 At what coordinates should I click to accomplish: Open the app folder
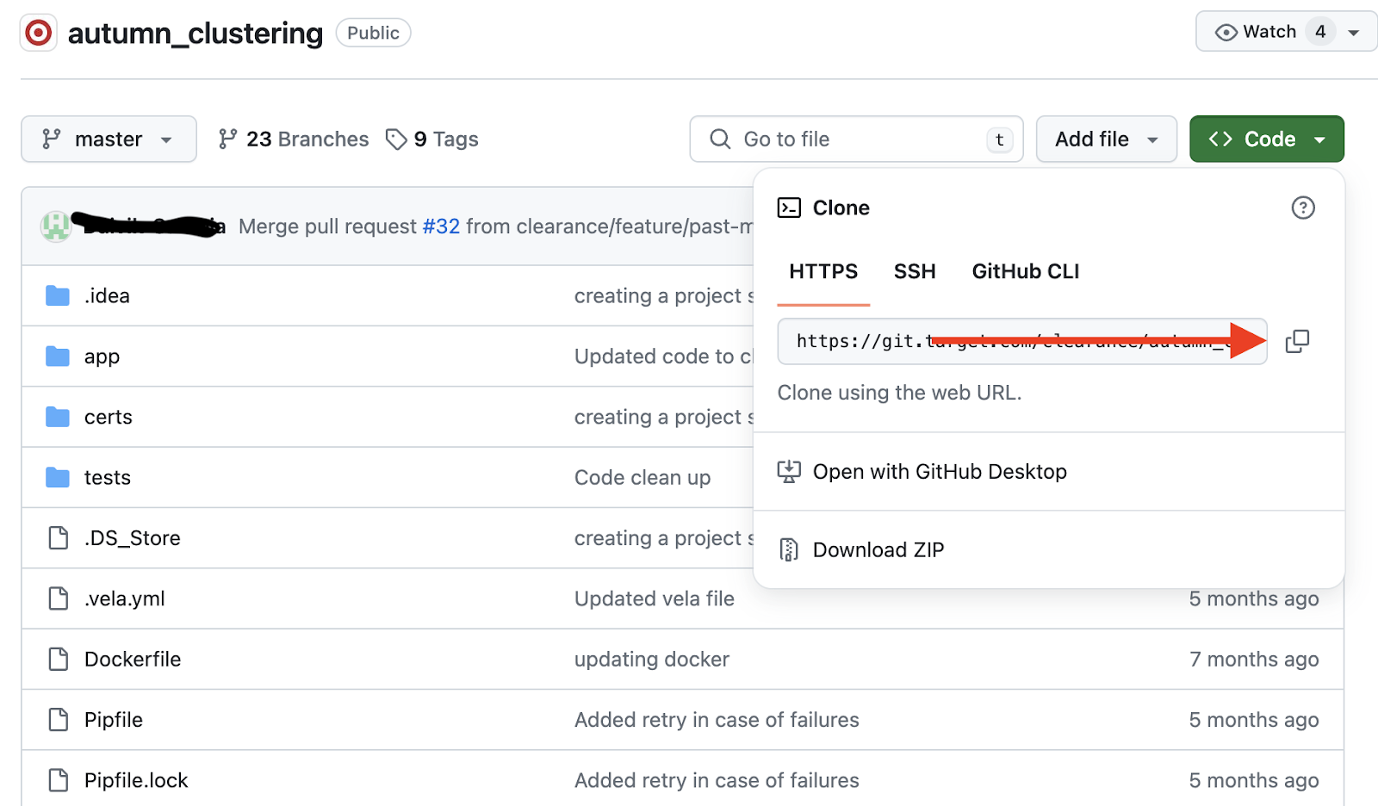[102, 357]
